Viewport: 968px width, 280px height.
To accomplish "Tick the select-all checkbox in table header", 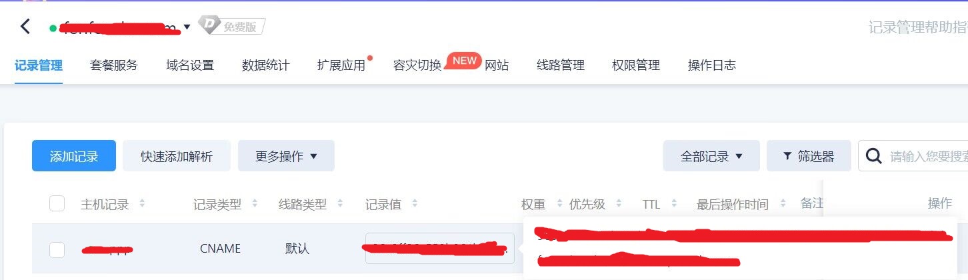I will (57, 203).
